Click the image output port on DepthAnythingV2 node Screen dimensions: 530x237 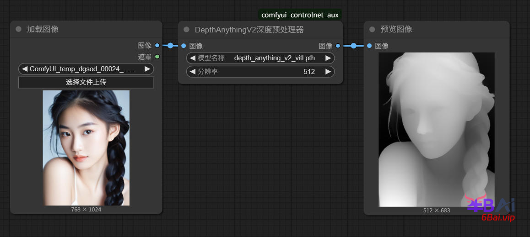[x=338, y=46]
